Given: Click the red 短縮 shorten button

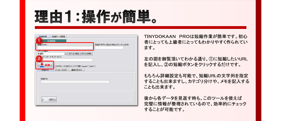Looking at the screenshot, I should (x=45, y=65).
